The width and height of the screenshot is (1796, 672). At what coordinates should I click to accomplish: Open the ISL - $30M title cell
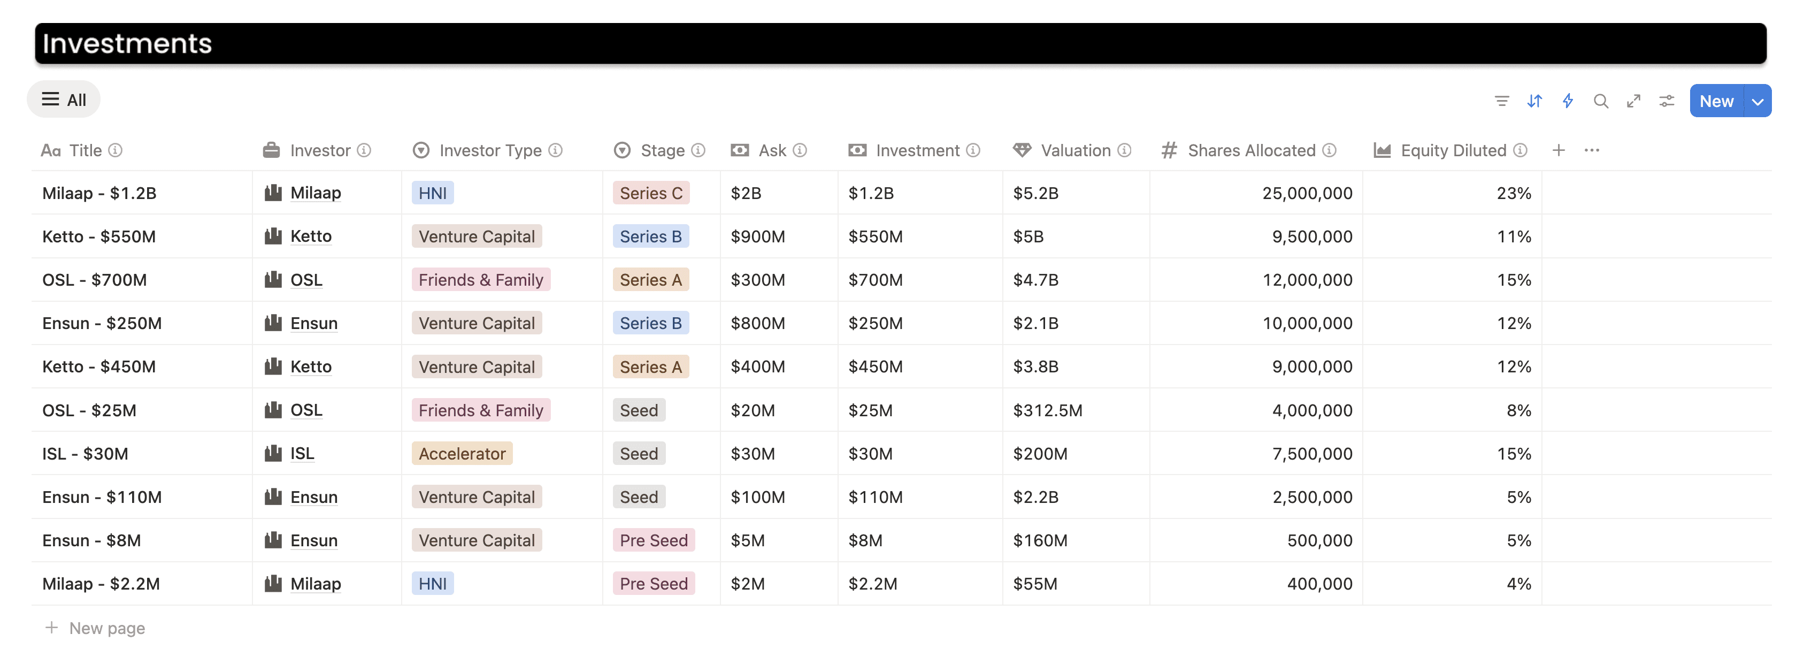pyautogui.click(x=85, y=454)
